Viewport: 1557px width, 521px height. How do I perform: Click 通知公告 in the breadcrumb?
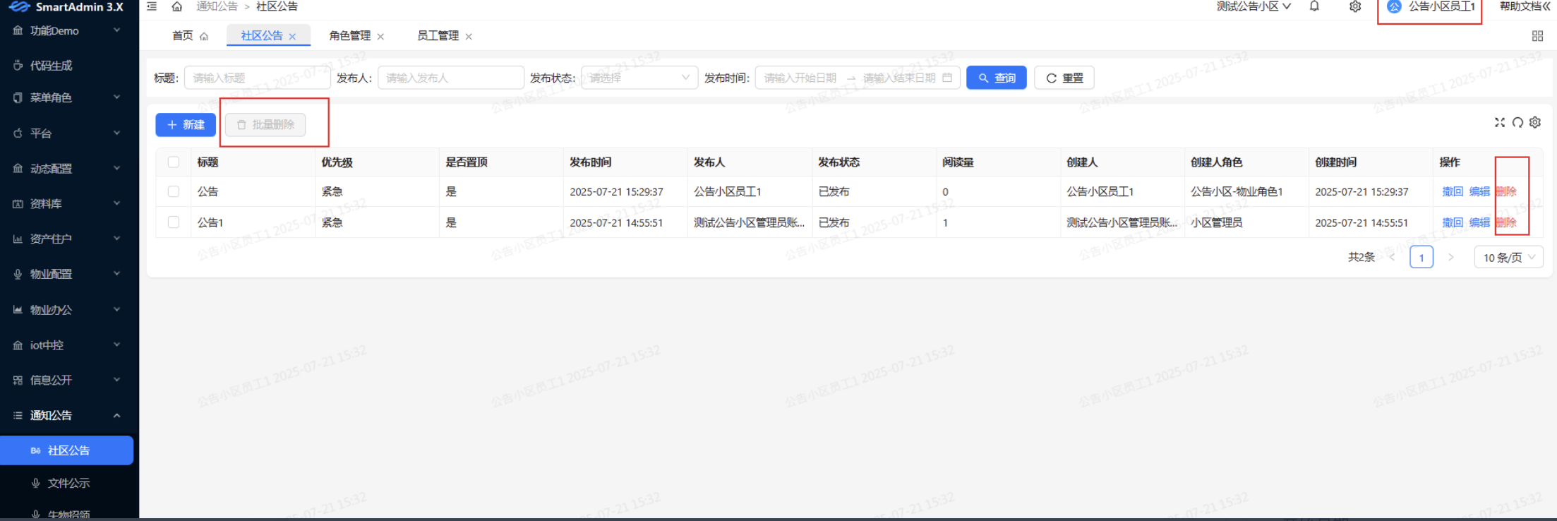pos(217,6)
